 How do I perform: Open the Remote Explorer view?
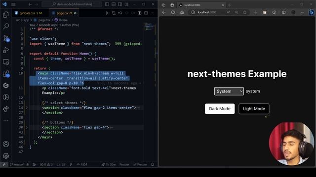(6, 62)
